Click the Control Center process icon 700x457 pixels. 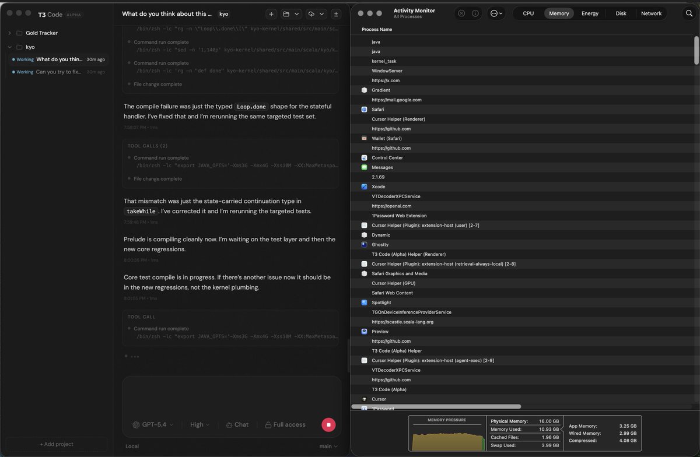pos(364,158)
